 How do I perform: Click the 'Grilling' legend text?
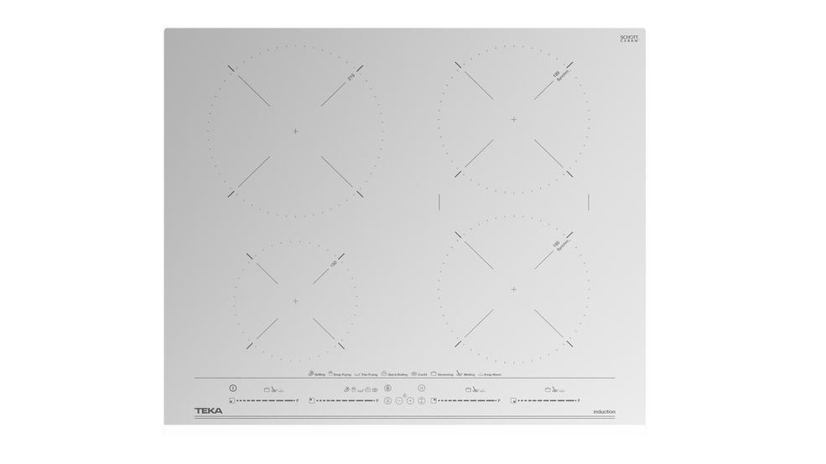point(319,374)
